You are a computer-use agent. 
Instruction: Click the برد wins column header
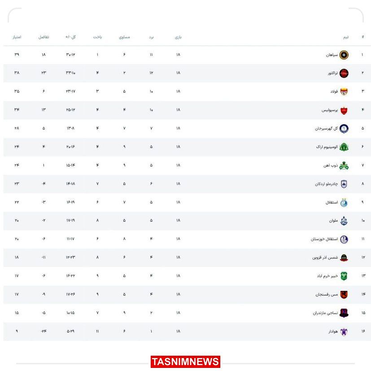pyautogui.click(x=151, y=37)
